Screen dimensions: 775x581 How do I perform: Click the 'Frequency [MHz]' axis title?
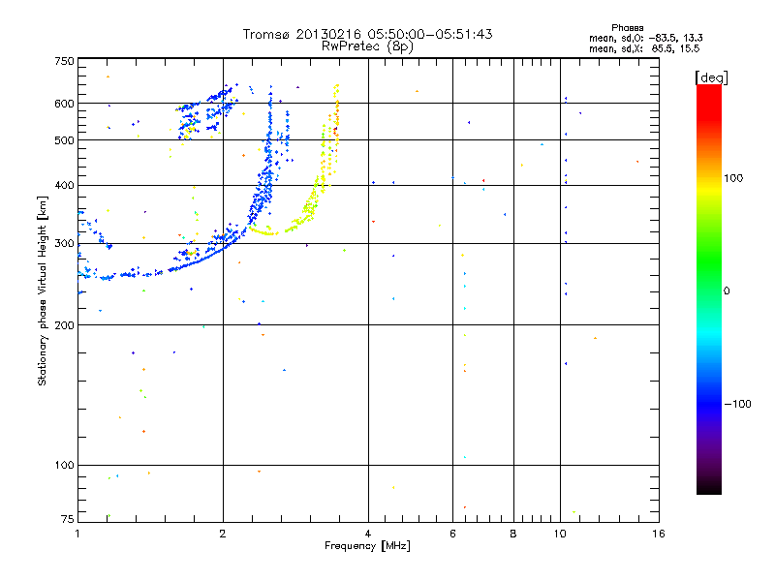tap(367, 546)
